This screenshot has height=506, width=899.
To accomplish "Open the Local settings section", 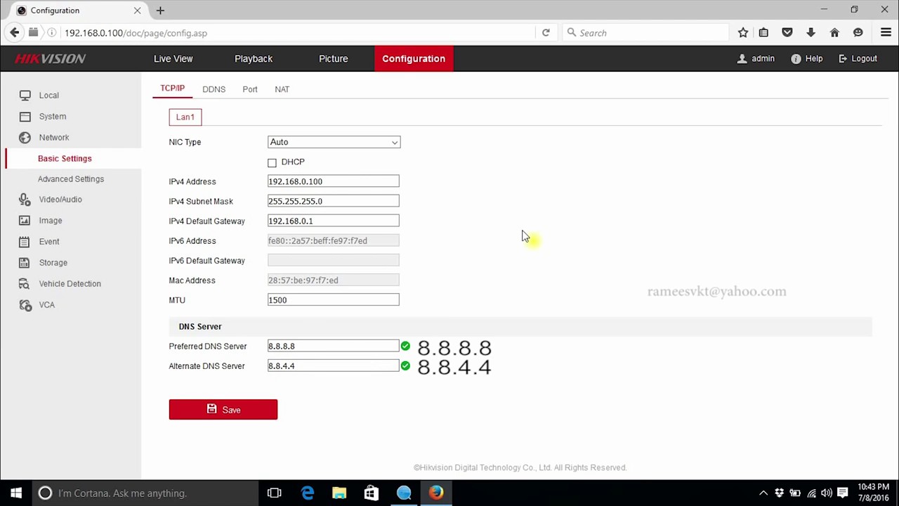I will (x=48, y=96).
